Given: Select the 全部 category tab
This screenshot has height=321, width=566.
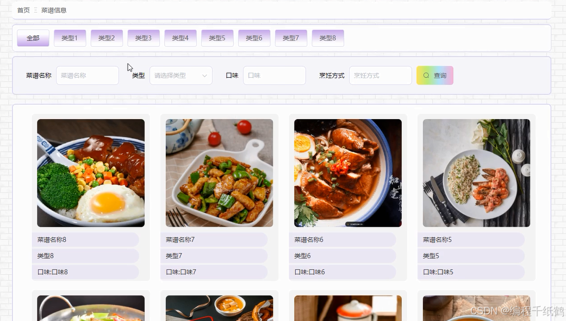Looking at the screenshot, I should (x=33, y=38).
